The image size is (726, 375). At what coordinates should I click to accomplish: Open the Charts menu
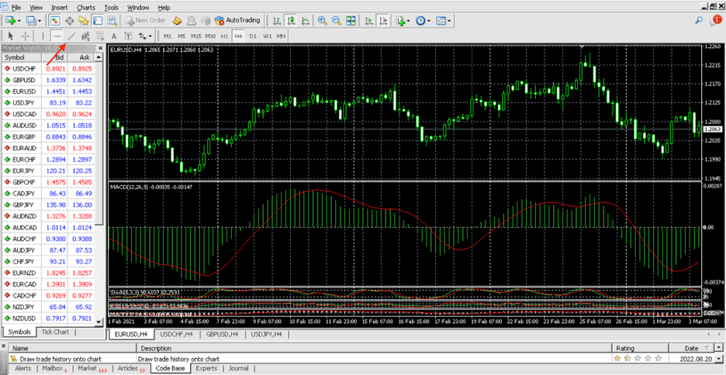coord(86,7)
